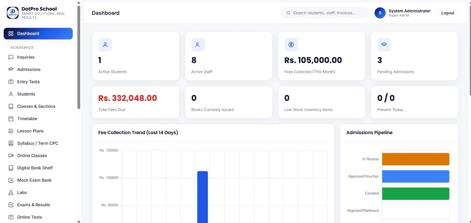Click the Pending Admissions label

(x=396, y=72)
